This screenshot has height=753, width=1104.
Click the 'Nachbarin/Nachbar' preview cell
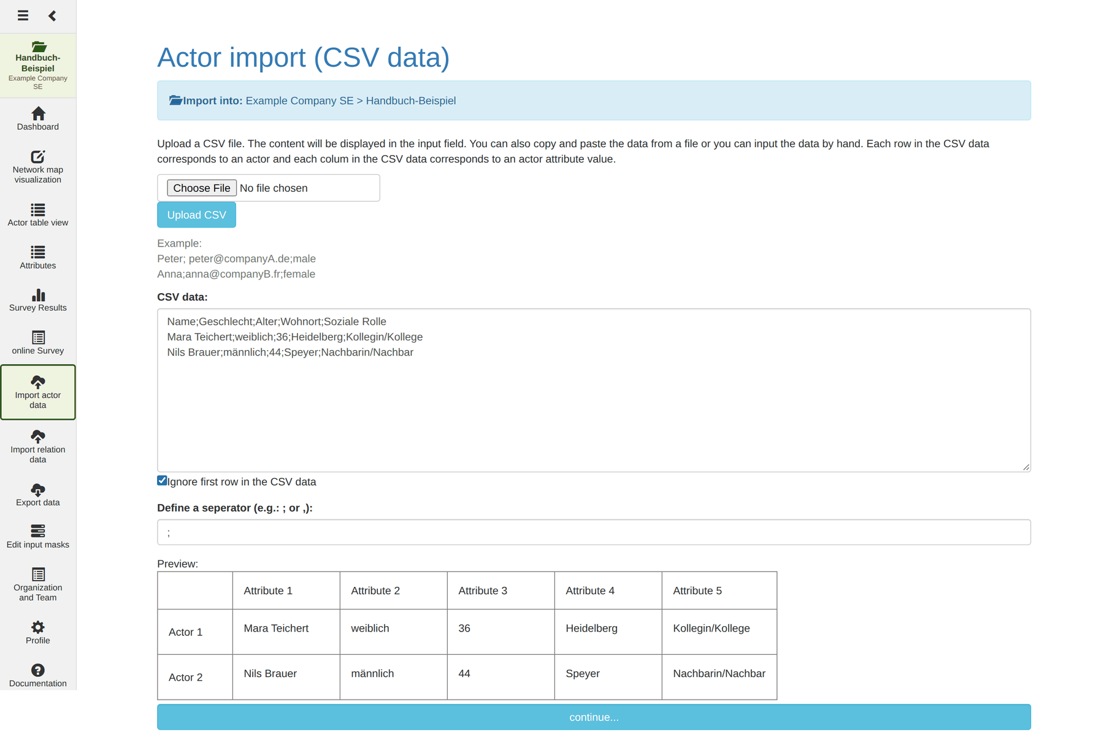point(719,677)
